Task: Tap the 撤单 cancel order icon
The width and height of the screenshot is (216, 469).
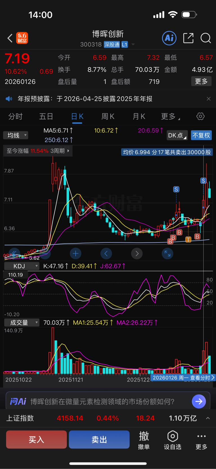Action: pos(144,440)
